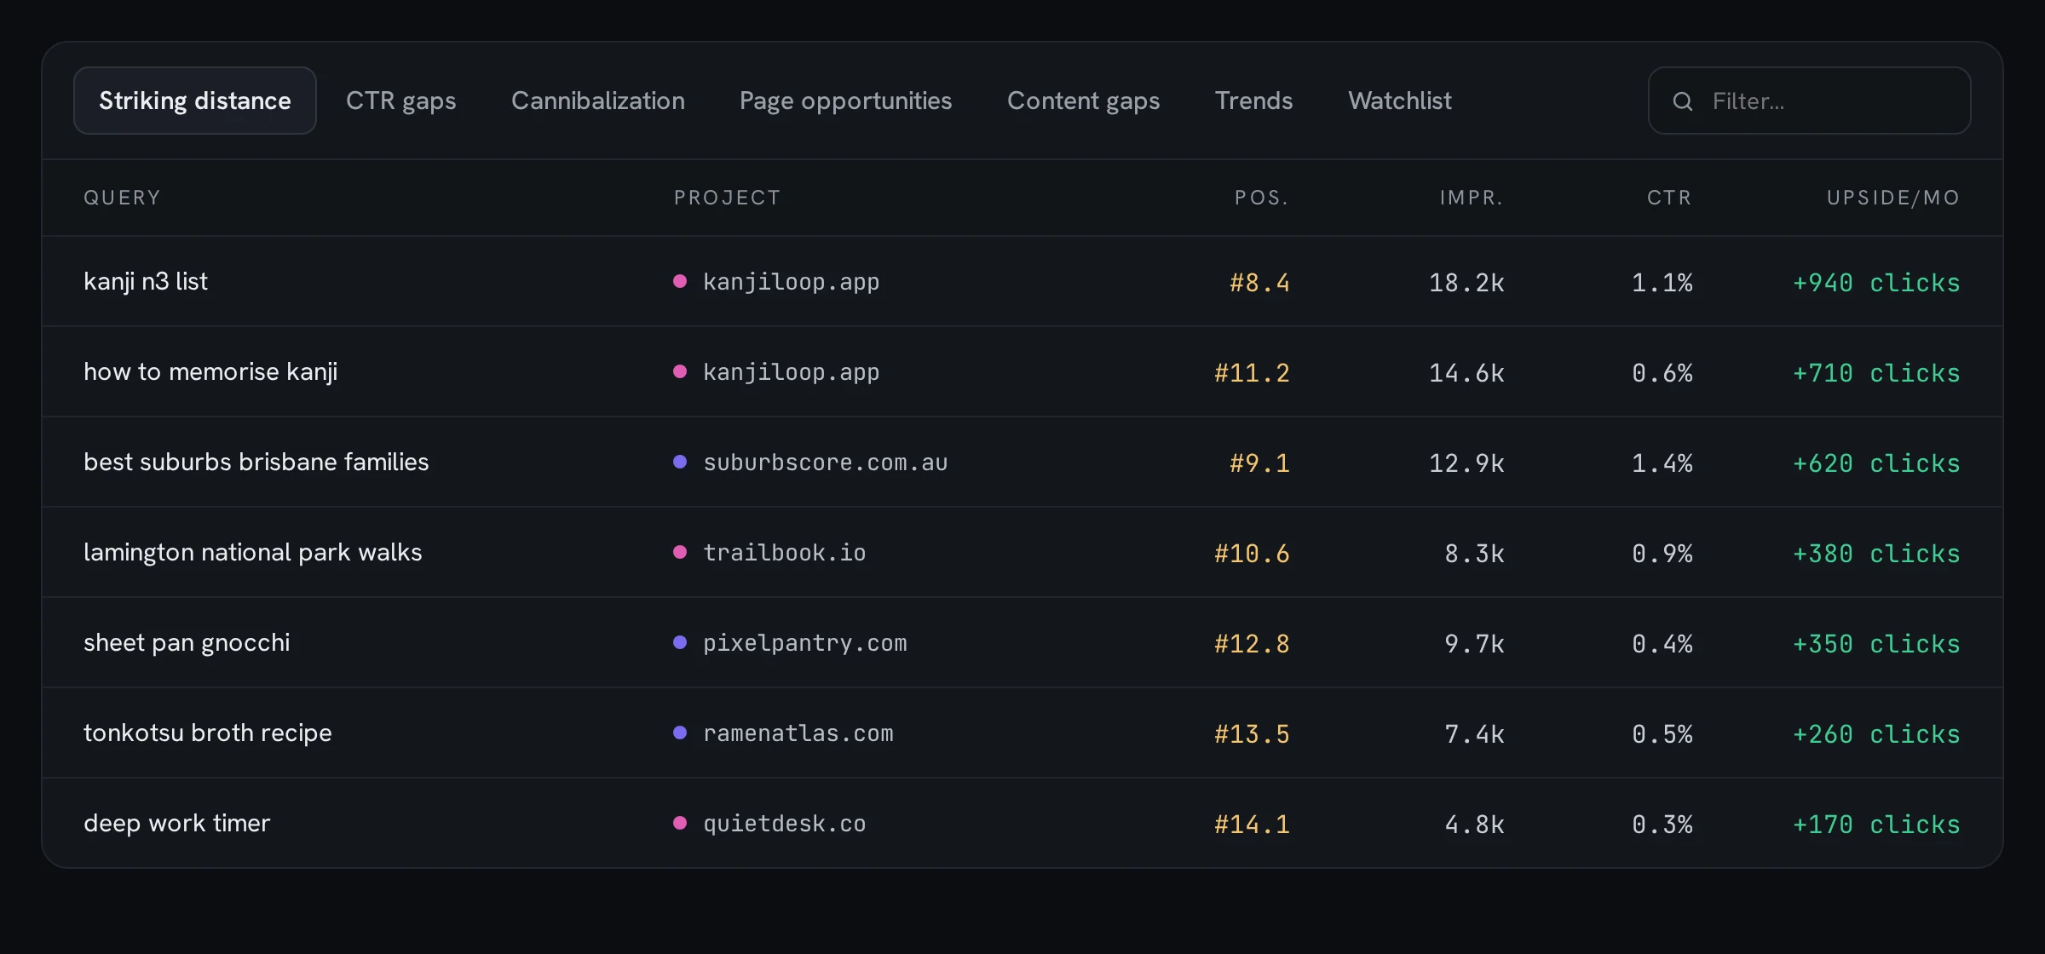Click position value '#14.1'
The height and width of the screenshot is (954, 2045).
tap(1252, 825)
